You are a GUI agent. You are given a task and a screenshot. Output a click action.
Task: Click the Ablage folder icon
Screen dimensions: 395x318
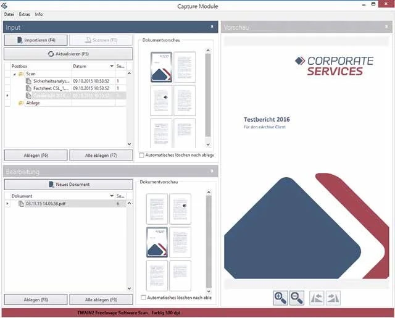pos(21,103)
